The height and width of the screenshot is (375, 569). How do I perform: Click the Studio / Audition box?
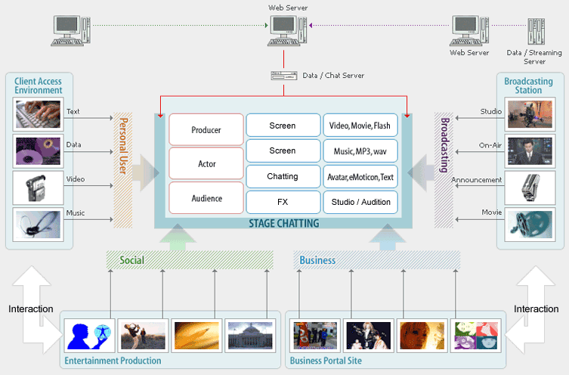(360, 202)
